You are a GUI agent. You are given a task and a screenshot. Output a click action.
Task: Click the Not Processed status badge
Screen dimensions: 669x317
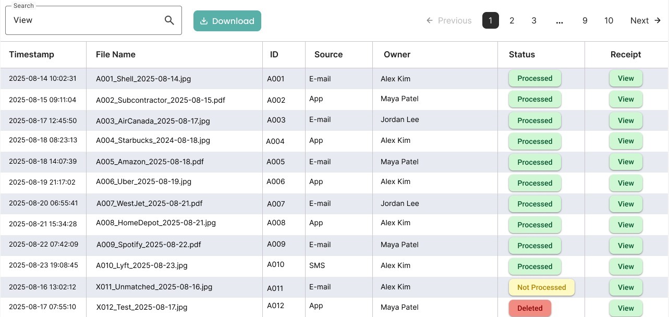point(541,287)
